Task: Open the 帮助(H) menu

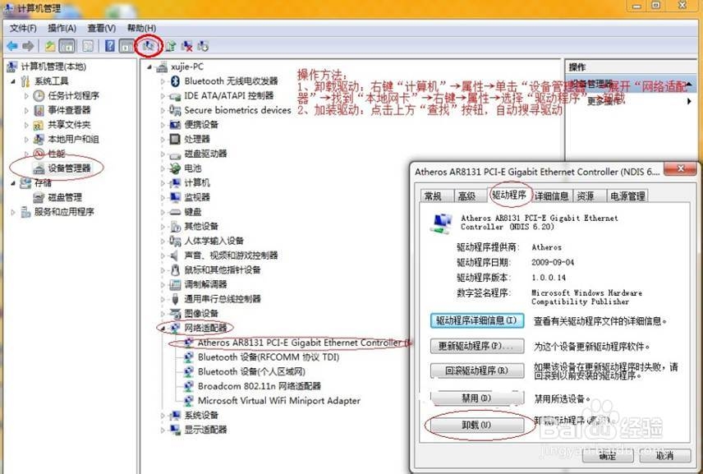Action: click(141, 28)
